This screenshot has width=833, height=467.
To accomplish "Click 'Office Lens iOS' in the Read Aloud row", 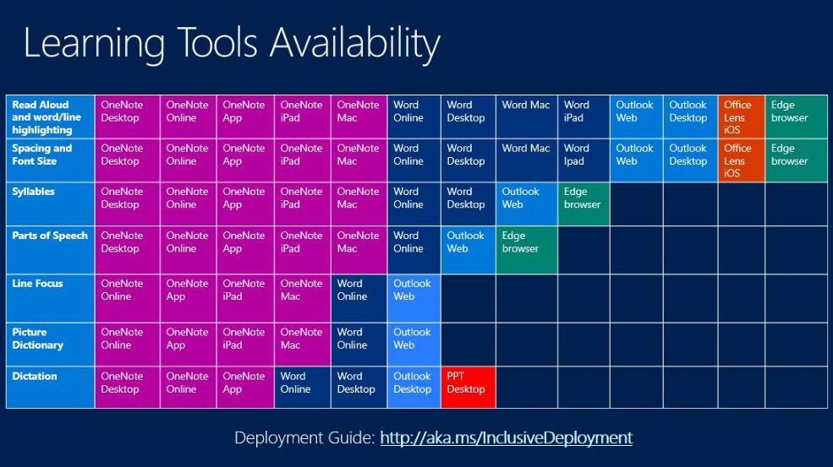I will click(741, 117).
